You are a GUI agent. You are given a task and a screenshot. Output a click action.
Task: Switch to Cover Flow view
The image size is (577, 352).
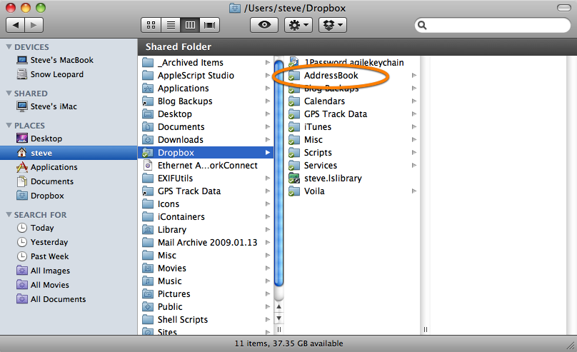click(210, 25)
